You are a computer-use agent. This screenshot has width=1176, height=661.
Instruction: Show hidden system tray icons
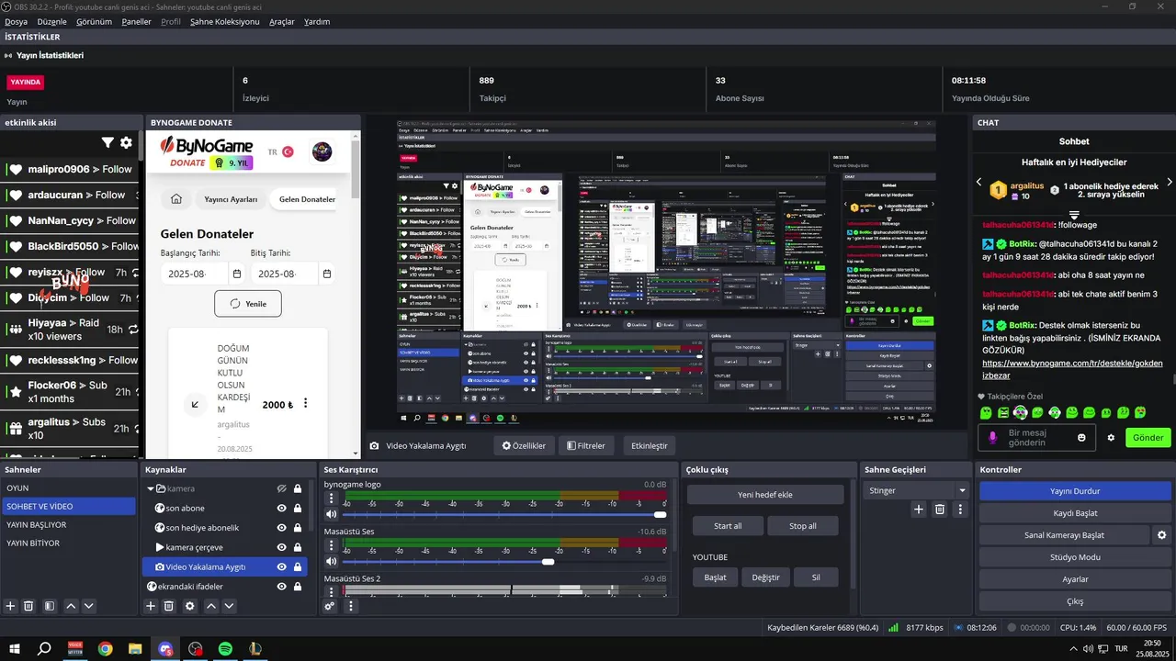click(1074, 649)
